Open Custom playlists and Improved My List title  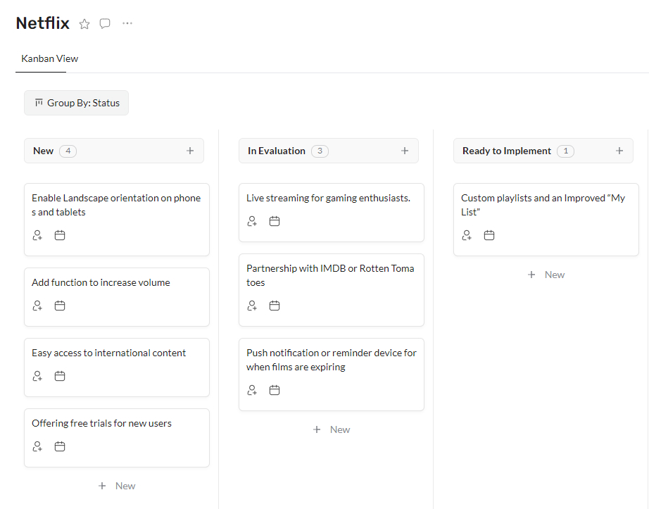point(543,205)
